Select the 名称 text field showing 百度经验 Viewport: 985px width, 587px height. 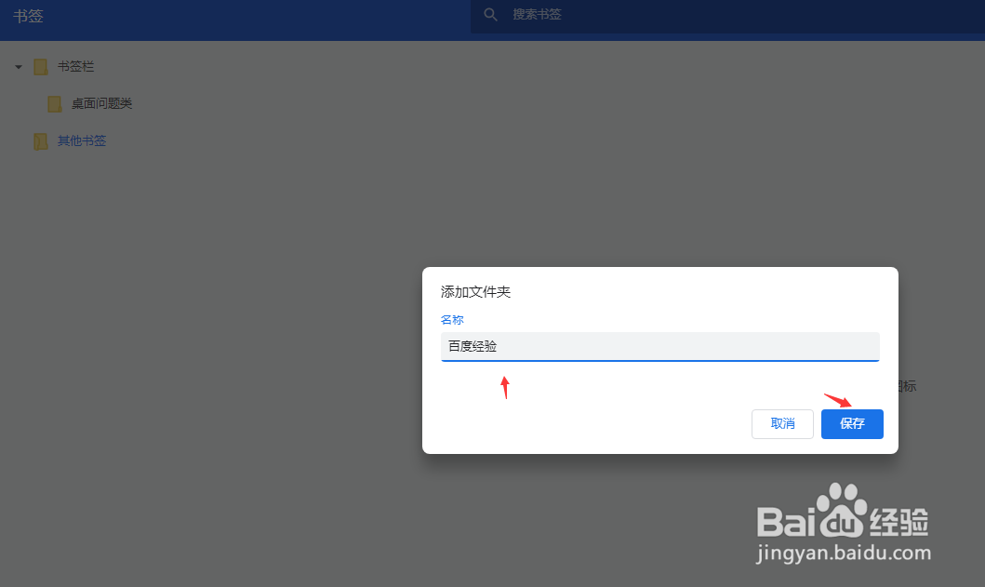659,345
